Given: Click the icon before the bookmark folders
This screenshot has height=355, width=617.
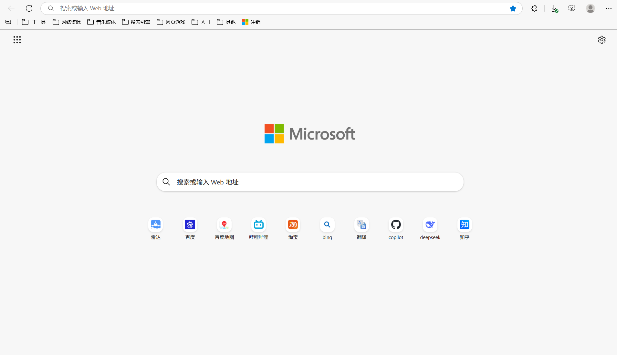Looking at the screenshot, I should (8, 22).
